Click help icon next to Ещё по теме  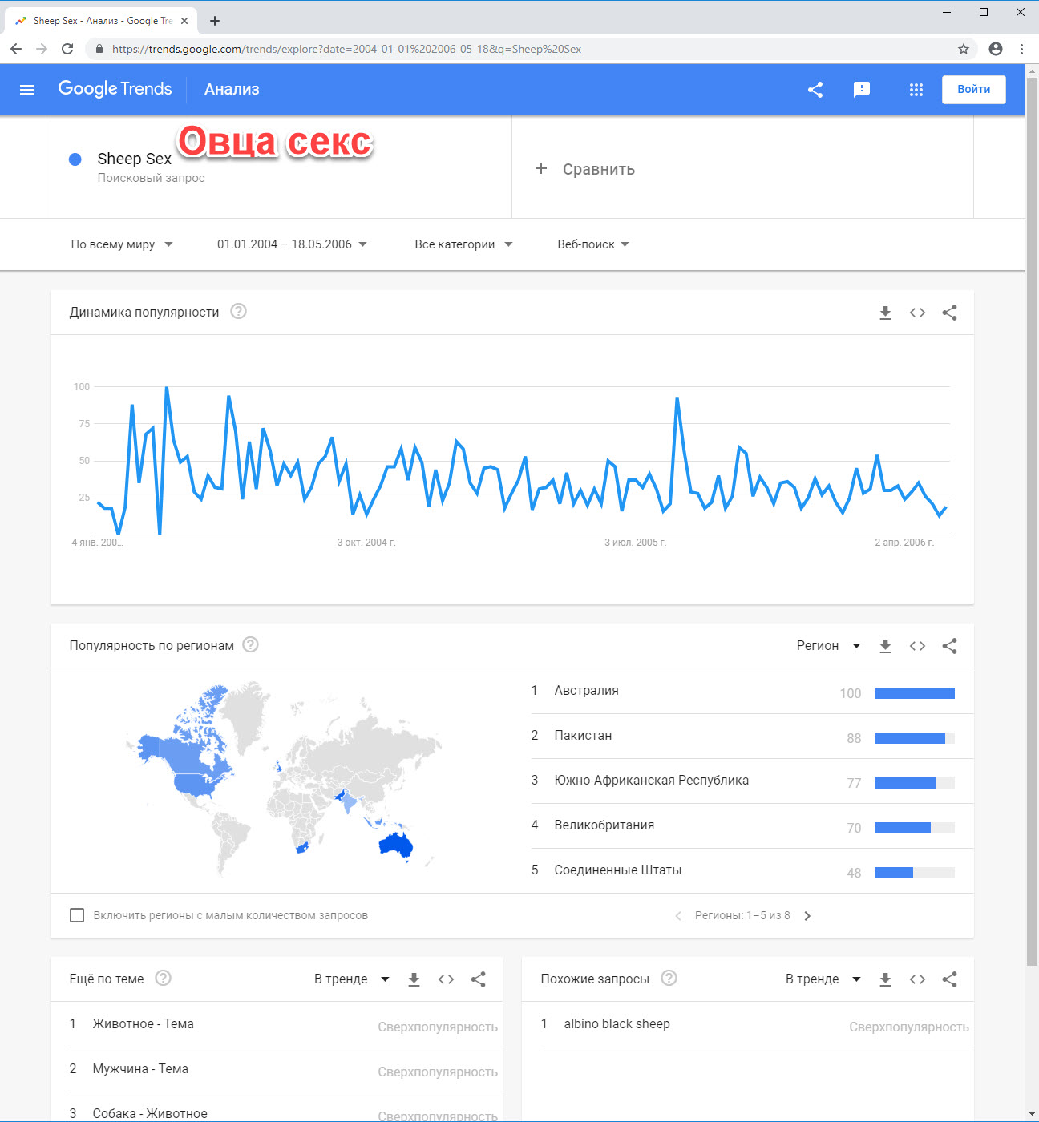tap(163, 978)
